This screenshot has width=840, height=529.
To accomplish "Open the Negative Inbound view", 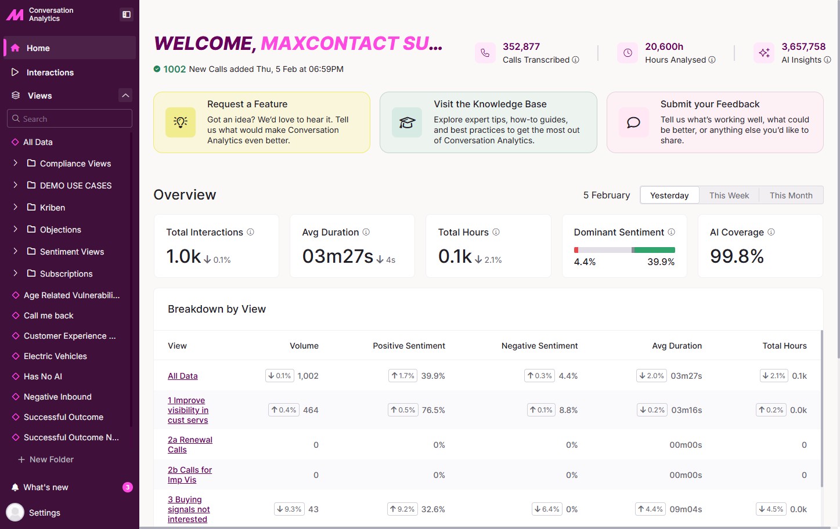I will coord(57,397).
